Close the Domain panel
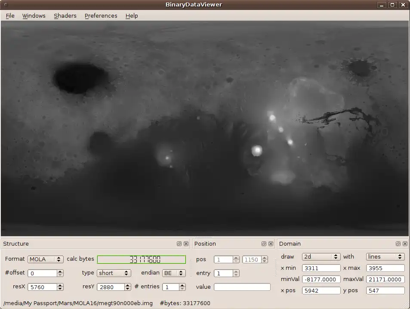 point(405,244)
